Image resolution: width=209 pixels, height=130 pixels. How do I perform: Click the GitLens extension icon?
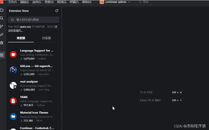pos(13,70)
